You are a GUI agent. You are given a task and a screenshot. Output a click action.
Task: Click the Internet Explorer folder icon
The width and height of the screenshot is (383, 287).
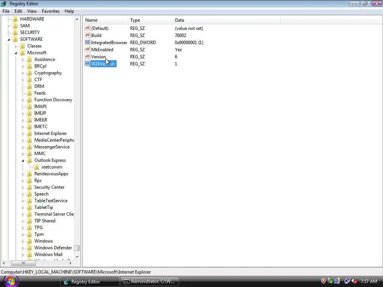(x=30, y=133)
